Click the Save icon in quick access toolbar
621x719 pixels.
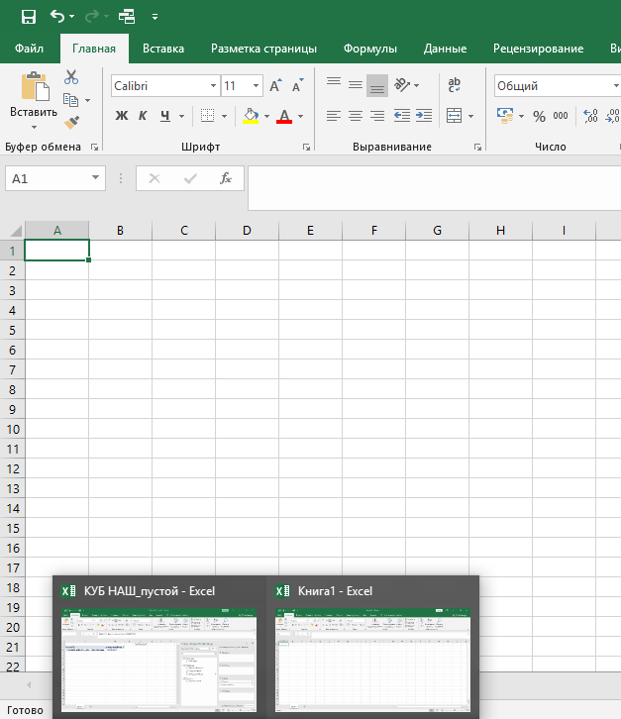[x=28, y=17]
